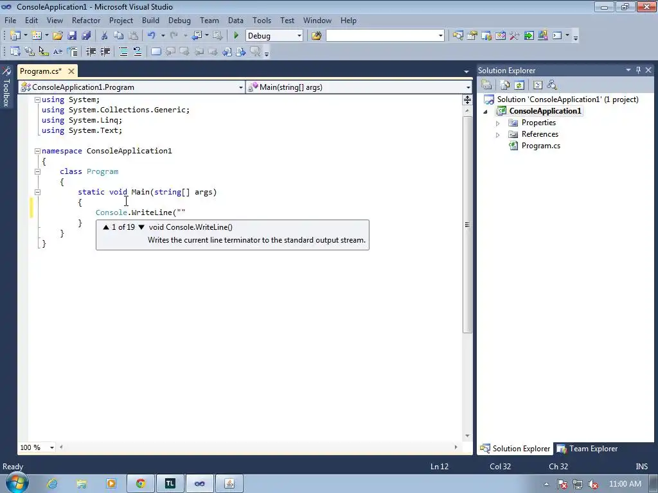Open the collapsed Toolbox side panel
Screen dimensions: 658x493
tap(6, 87)
